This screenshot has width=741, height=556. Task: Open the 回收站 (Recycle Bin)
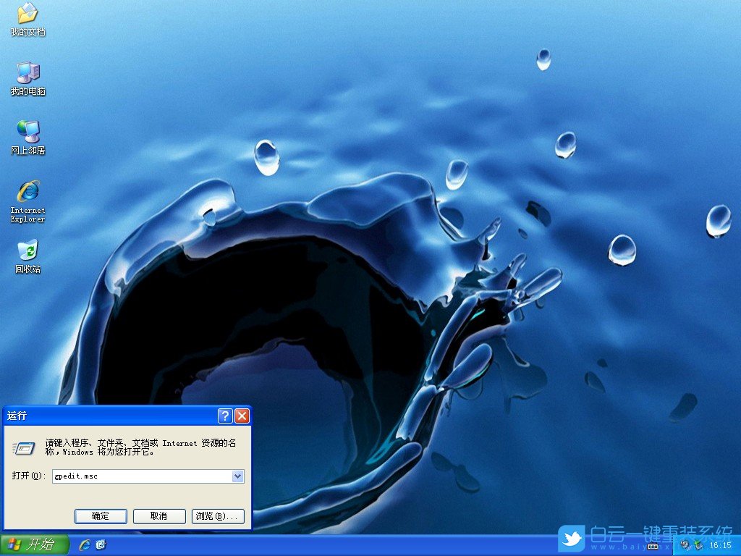[27, 253]
